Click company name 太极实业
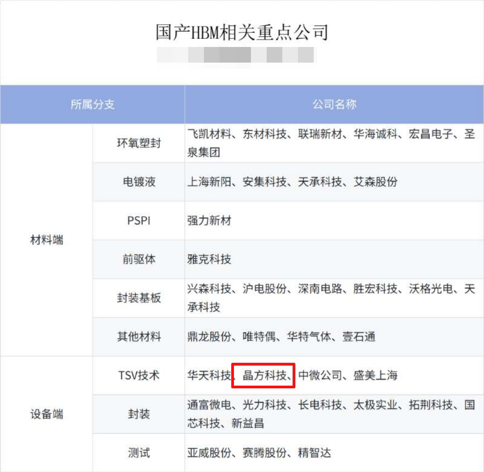The image size is (484, 472). pyautogui.click(x=376, y=404)
